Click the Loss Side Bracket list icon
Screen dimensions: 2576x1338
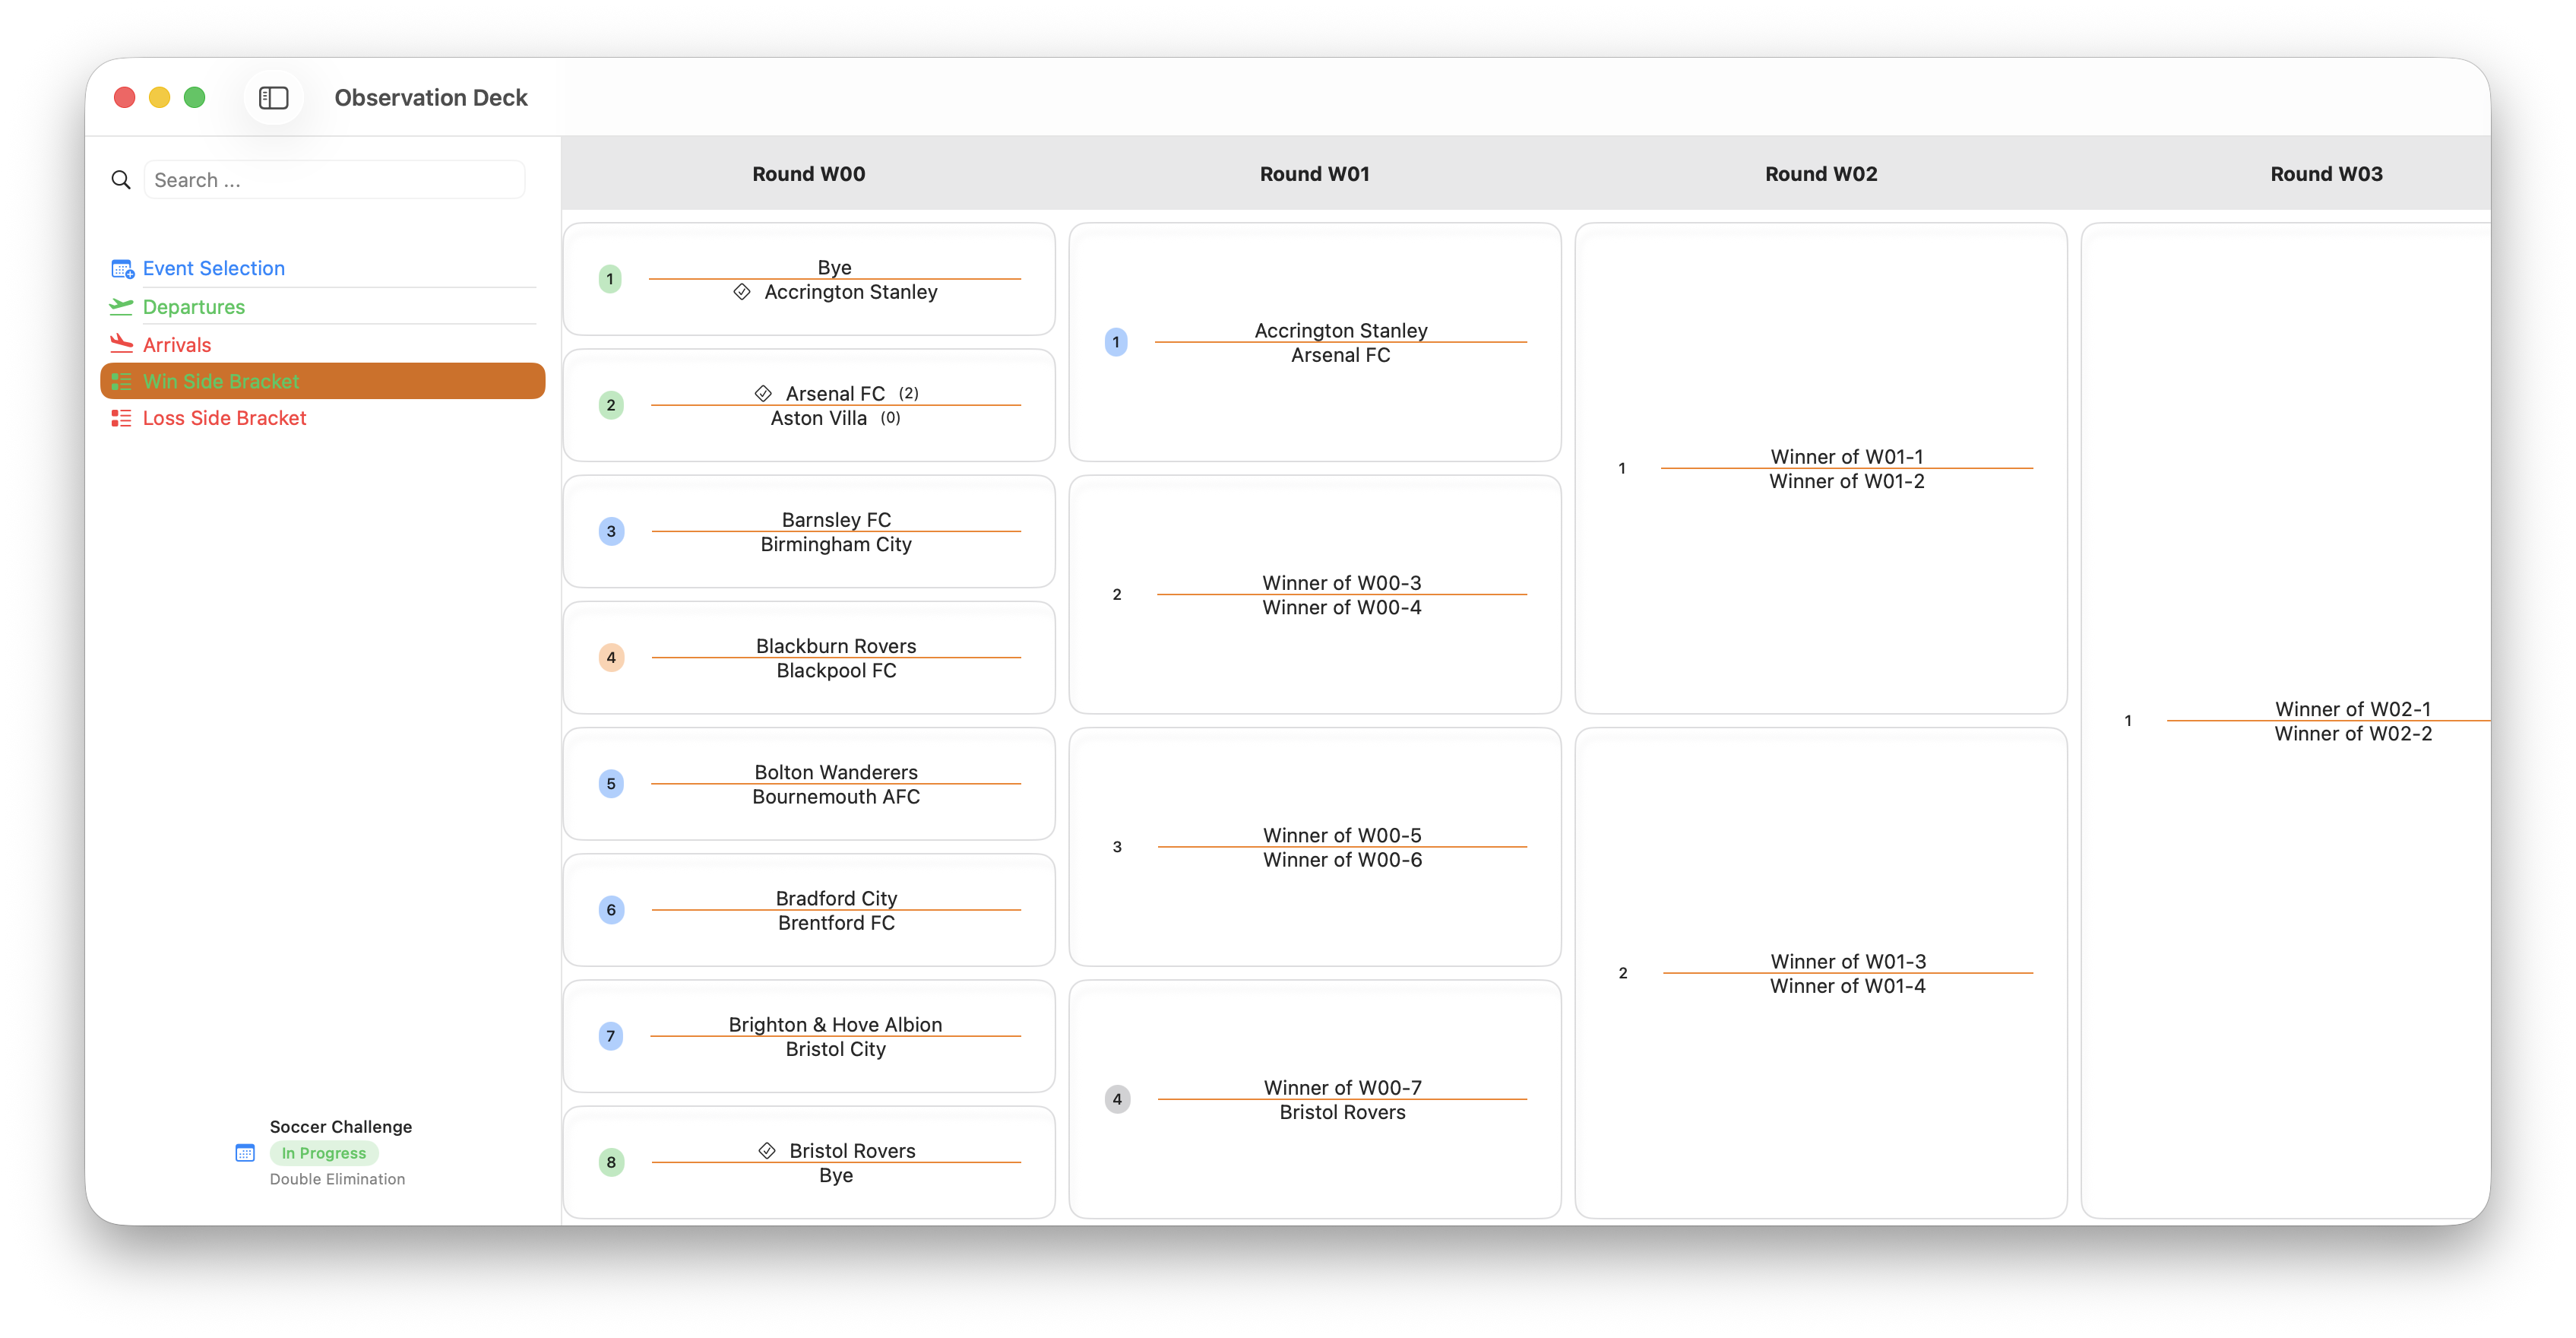[x=121, y=418]
